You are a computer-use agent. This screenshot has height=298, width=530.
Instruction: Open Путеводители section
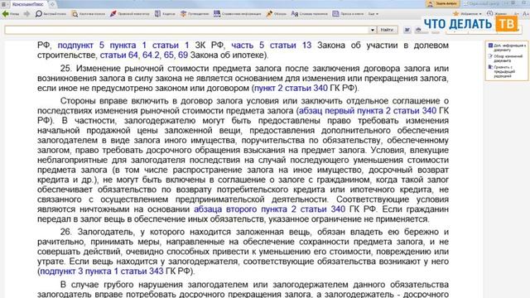195,14
